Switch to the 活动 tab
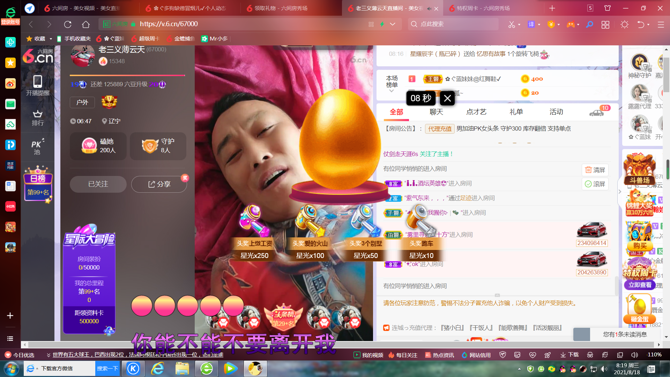 click(x=556, y=112)
